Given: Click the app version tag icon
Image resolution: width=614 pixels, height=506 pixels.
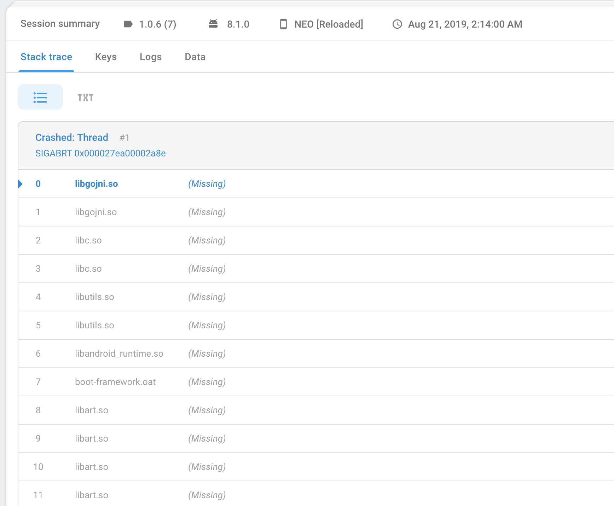Looking at the screenshot, I should coord(128,24).
